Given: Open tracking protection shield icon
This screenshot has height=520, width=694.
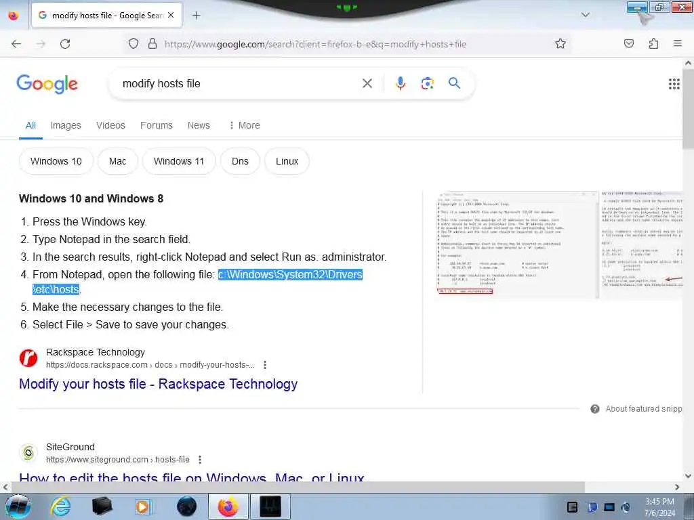Looking at the screenshot, I should (134, 44).
